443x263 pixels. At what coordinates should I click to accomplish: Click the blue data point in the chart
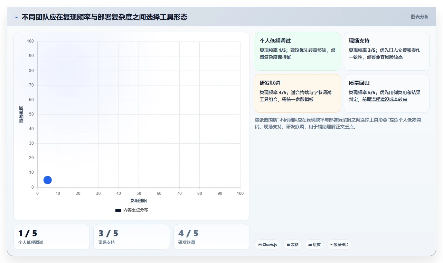[x=48, y=180]
